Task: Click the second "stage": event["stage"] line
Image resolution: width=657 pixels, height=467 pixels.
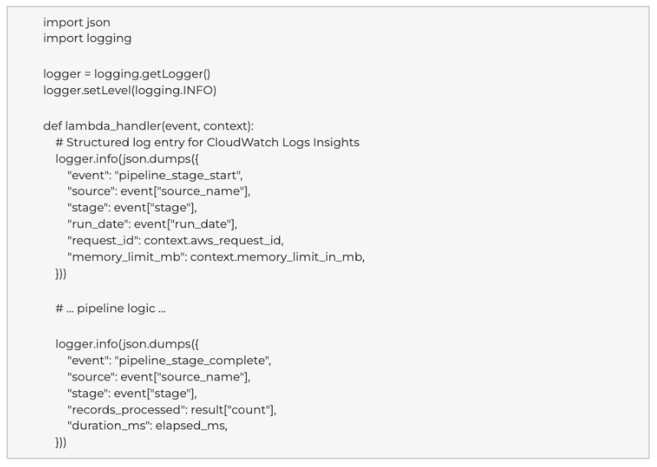Action: click(132, 394)
